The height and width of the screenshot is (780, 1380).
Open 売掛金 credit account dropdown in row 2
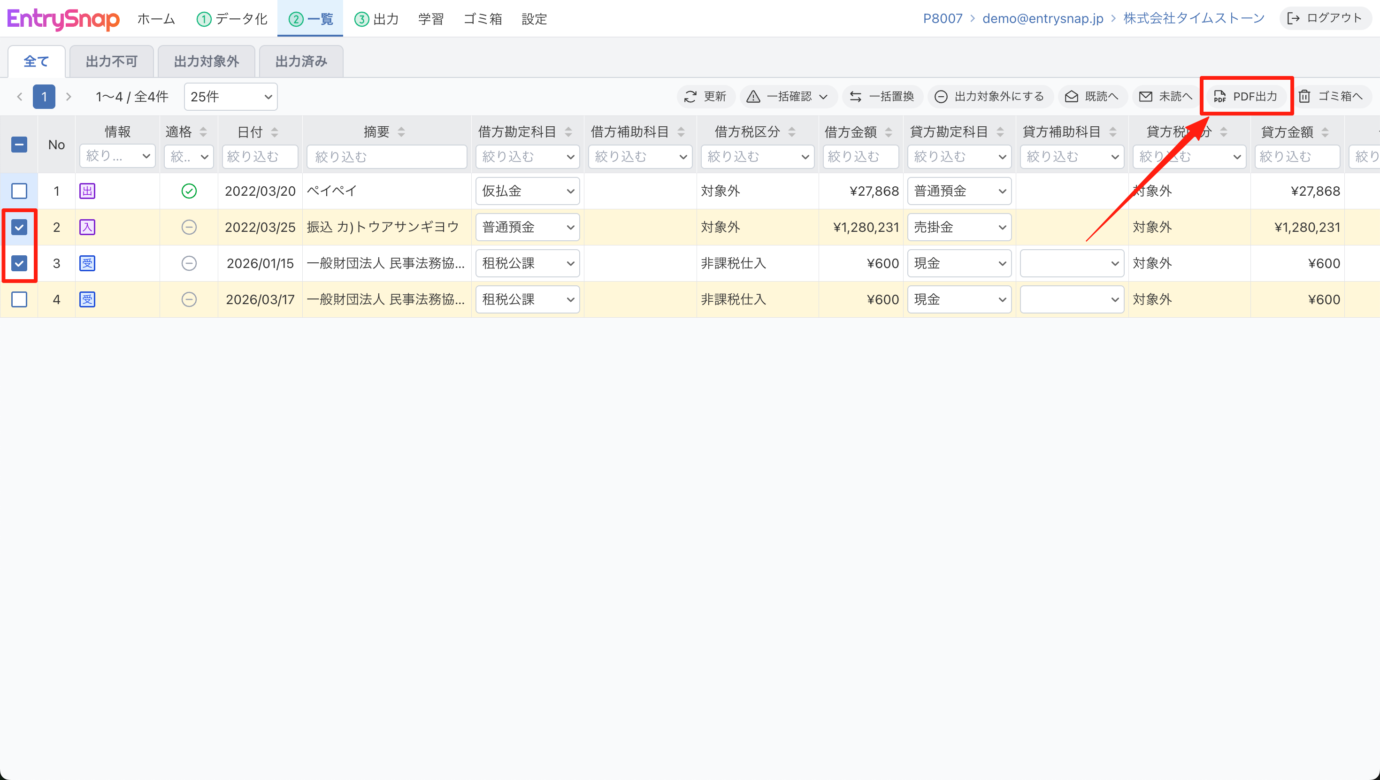(959, 227)
